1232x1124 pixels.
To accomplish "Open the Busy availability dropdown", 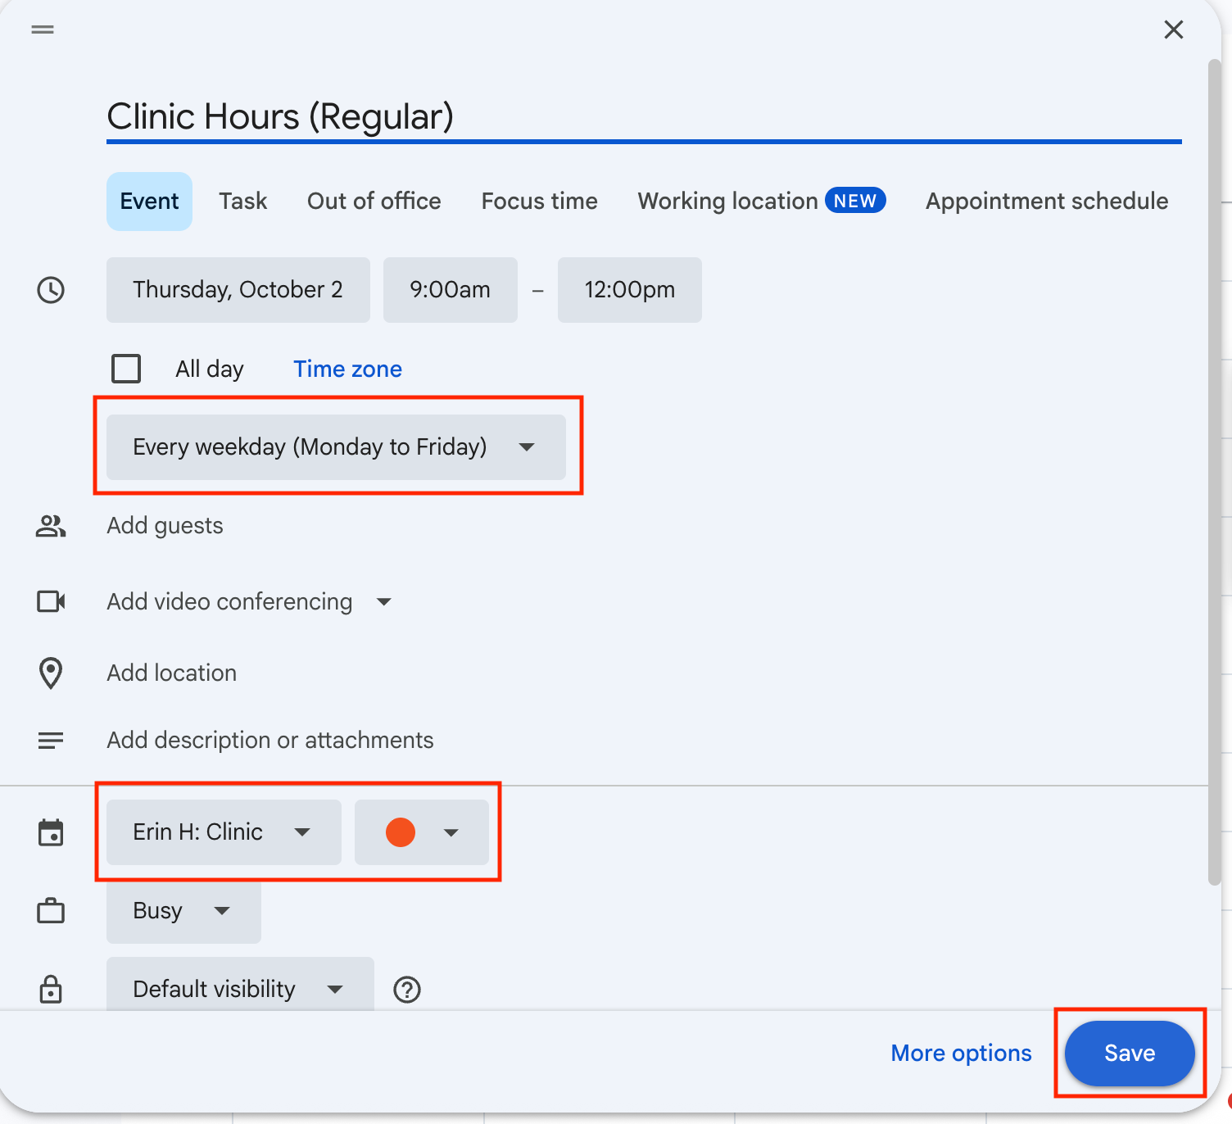I will (x=183, y=911).
